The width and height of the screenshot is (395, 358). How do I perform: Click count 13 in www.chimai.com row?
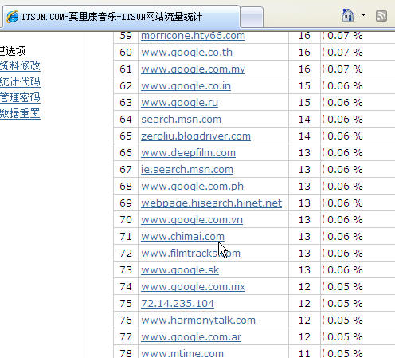tap(304, 237)
